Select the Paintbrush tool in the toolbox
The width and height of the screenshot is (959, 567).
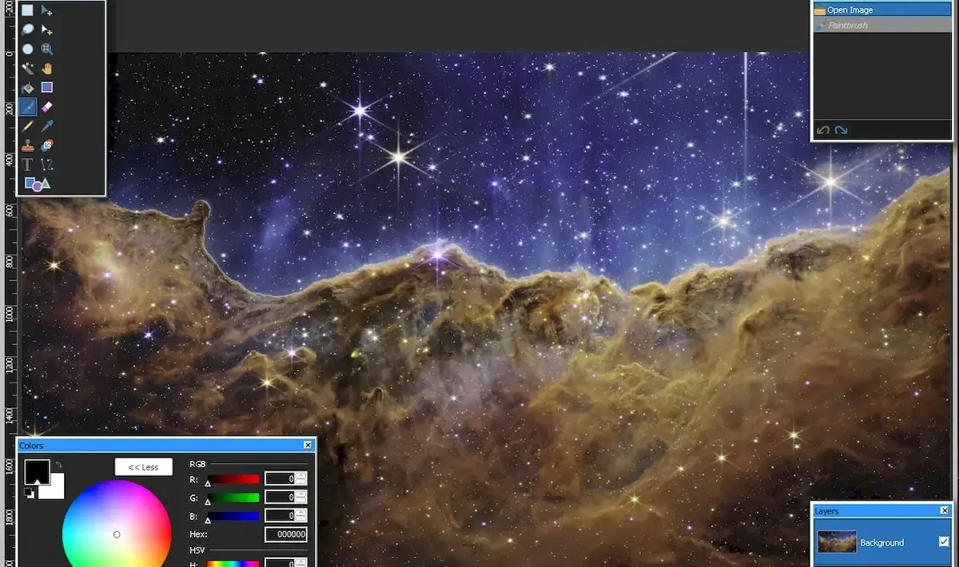28,106
